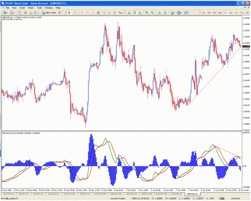The width and height of the screenshot is (251, 201).
Task: Open the Tools menu
Action: click(39, 8)
